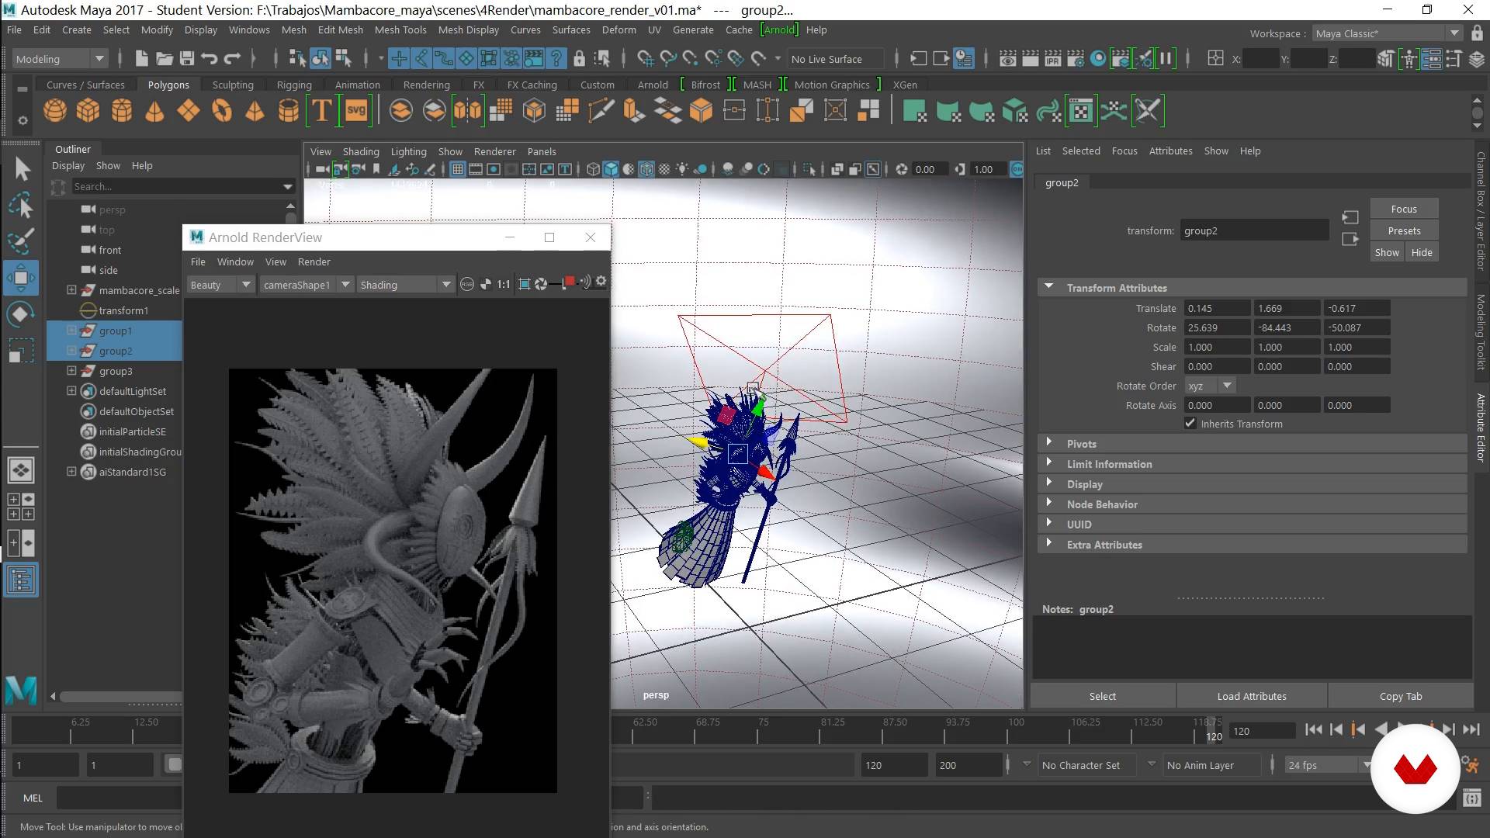Click the Outliner search field
The image size is (1490, 838).
coord(183,186)
